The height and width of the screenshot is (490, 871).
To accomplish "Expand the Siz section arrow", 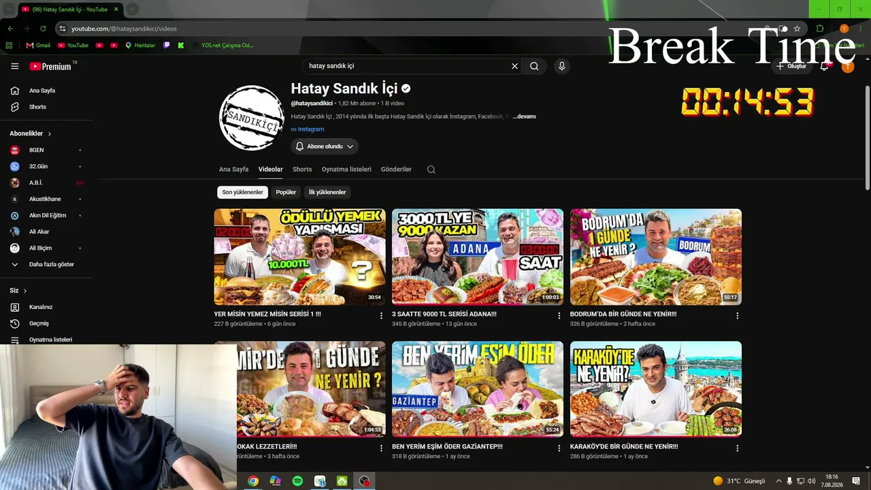I will (x=25, y=291).
